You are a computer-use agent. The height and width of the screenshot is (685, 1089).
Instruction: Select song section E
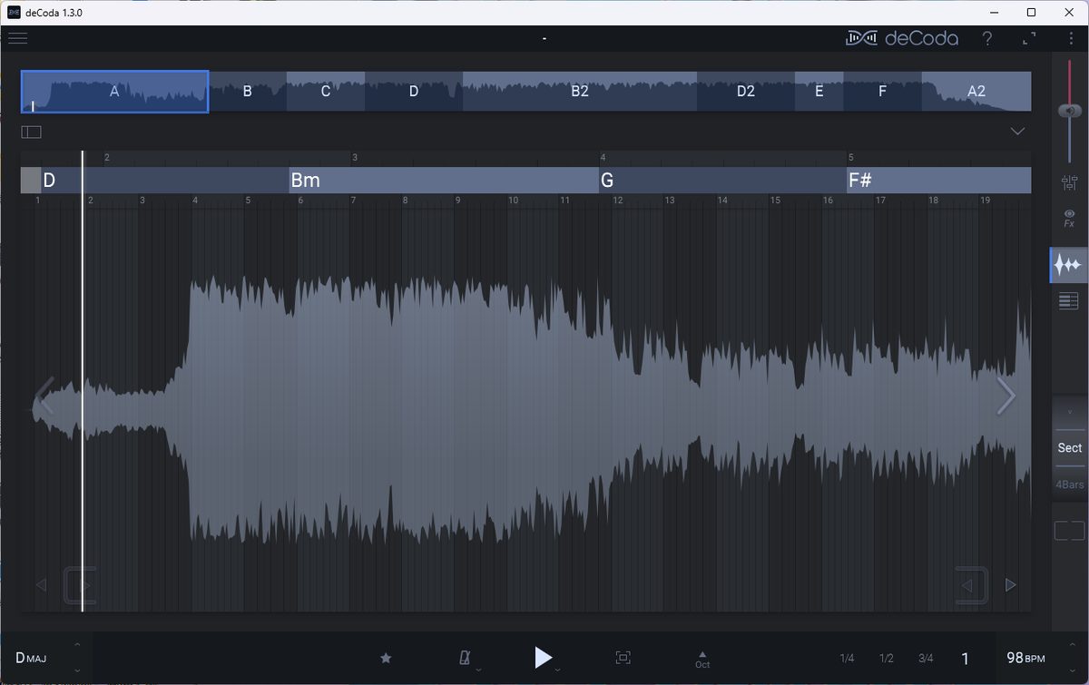coord(819,92)
